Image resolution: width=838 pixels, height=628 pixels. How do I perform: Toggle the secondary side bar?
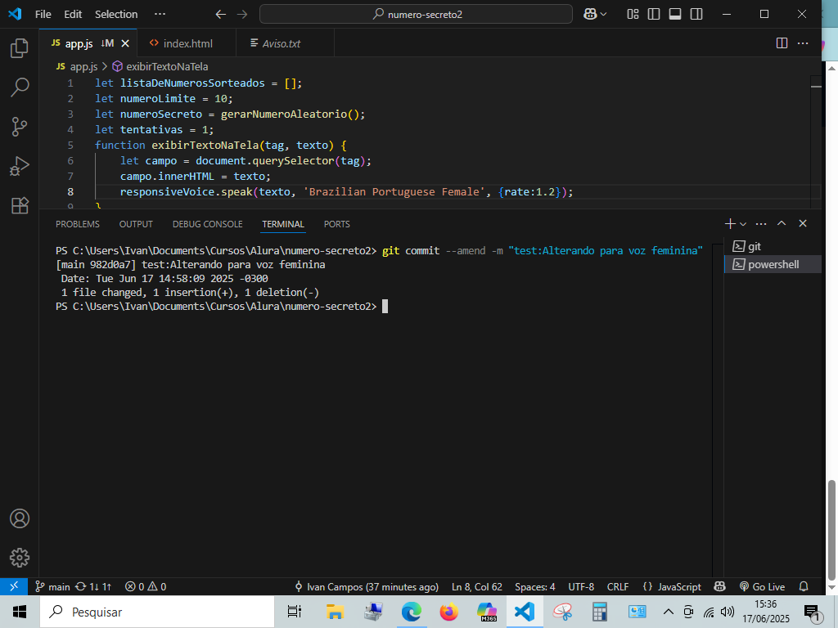(696, 15)
